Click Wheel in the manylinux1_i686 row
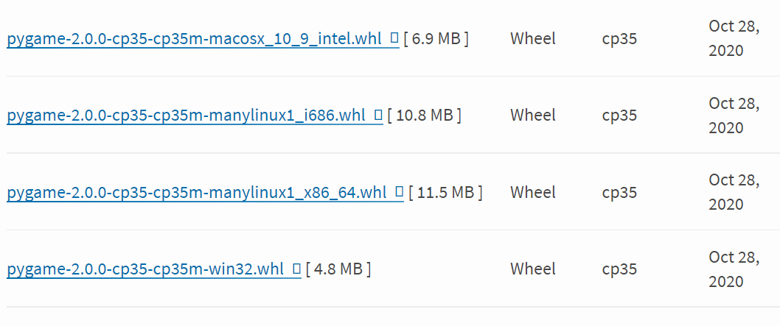The height and width of the screenshot is (326, 780). tap(533, 116)
